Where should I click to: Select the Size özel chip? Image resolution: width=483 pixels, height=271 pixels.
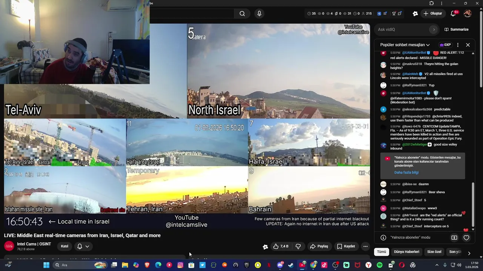coord(434,252)
